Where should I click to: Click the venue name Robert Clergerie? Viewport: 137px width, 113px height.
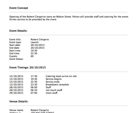click(x=40, y=110)
